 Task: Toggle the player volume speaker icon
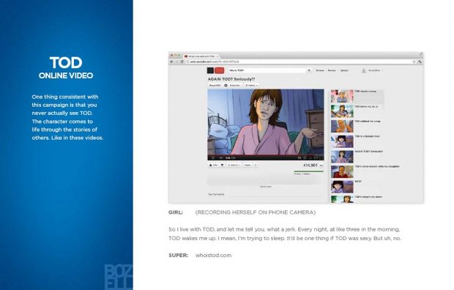[221, 158]
